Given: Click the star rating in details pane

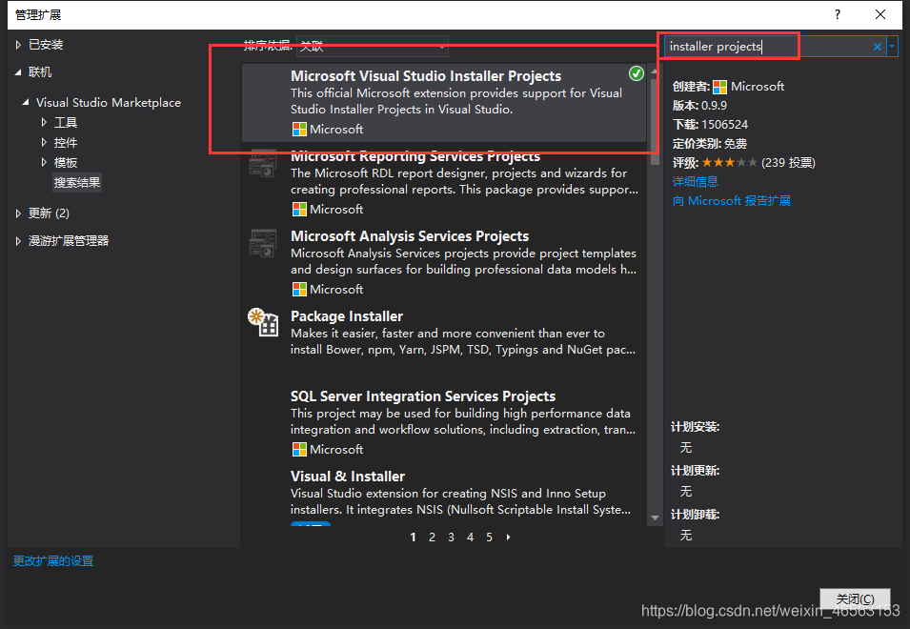Looking at the screenshot, I should [729, 163].
